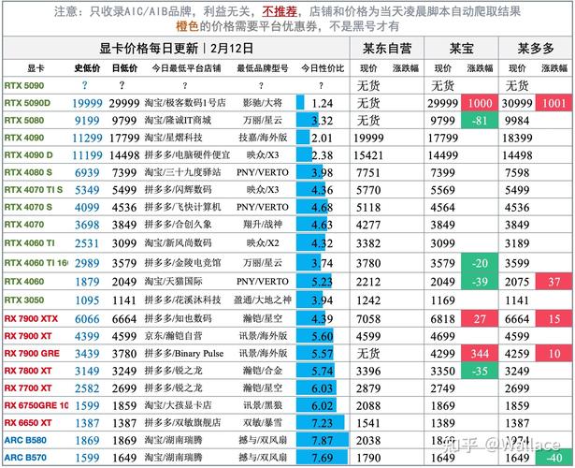
Task: Click the '拼多多/电脑硬件便宜' store cell
Action: [187, 154]
